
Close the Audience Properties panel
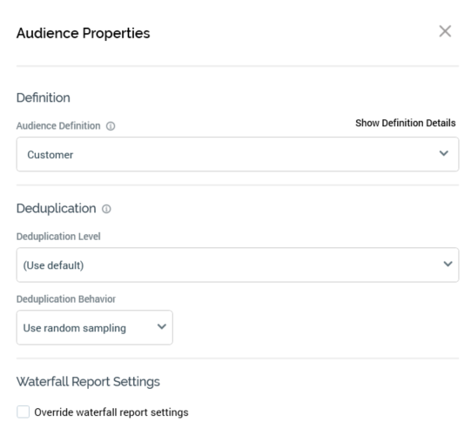click(445, 31)
